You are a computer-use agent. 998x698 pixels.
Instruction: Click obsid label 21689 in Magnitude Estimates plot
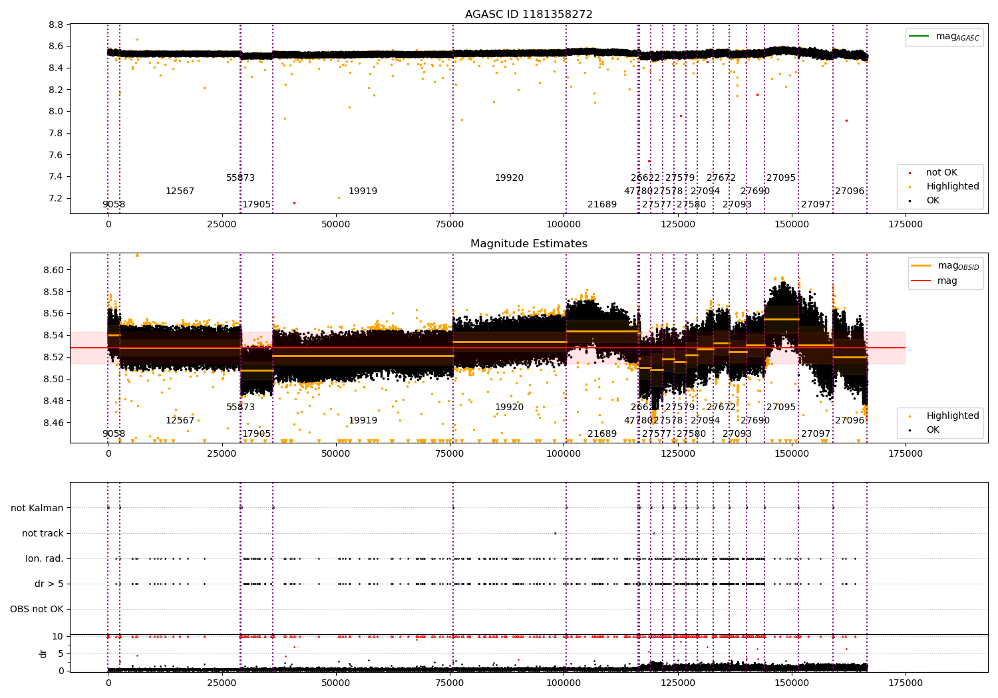click(x=602, y=434)
